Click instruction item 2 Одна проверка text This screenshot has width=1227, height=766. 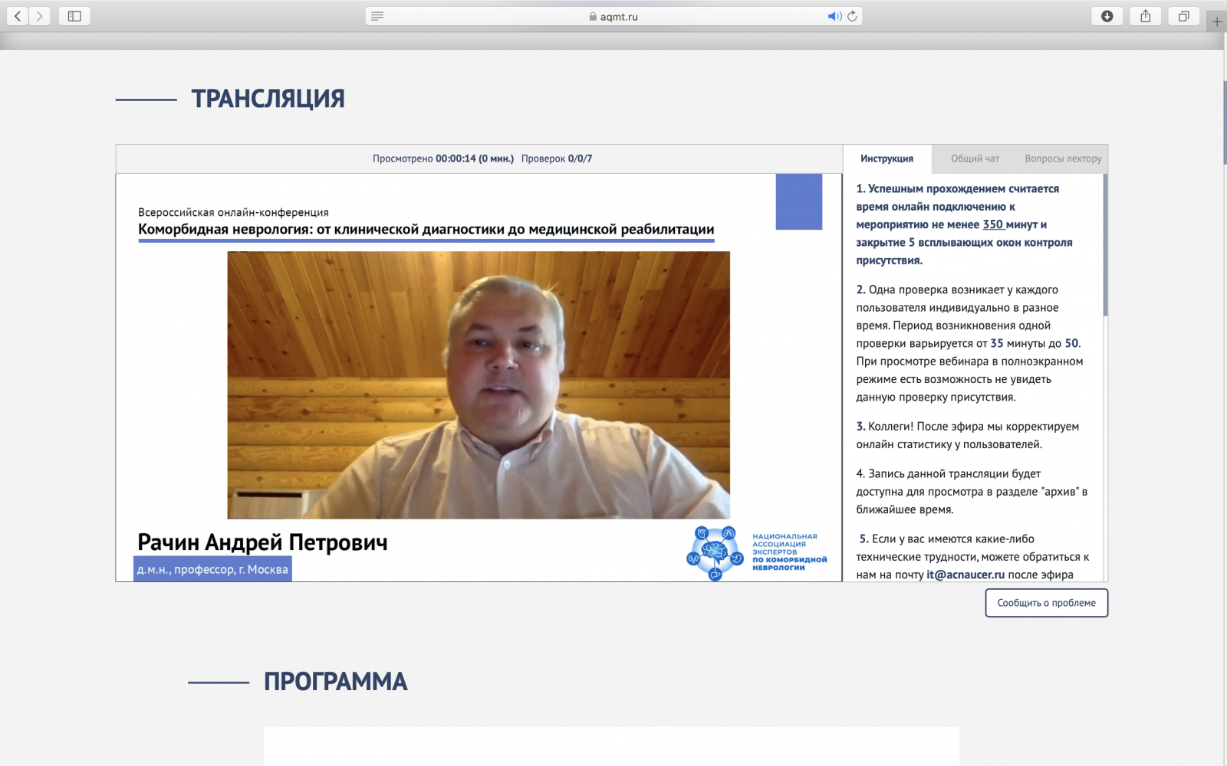coord(970,343)
